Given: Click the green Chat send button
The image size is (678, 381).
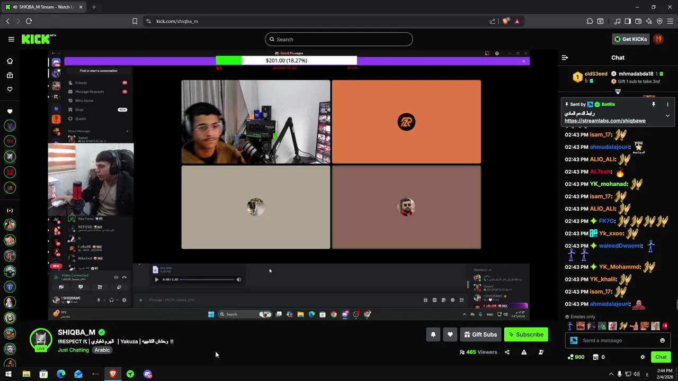Looking at the screenshot, I should (x=661, y=357).
